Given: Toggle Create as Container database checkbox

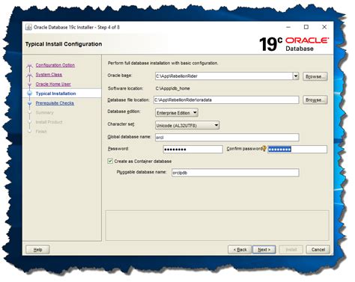Looking at the screenshot, I should point(110,161).
